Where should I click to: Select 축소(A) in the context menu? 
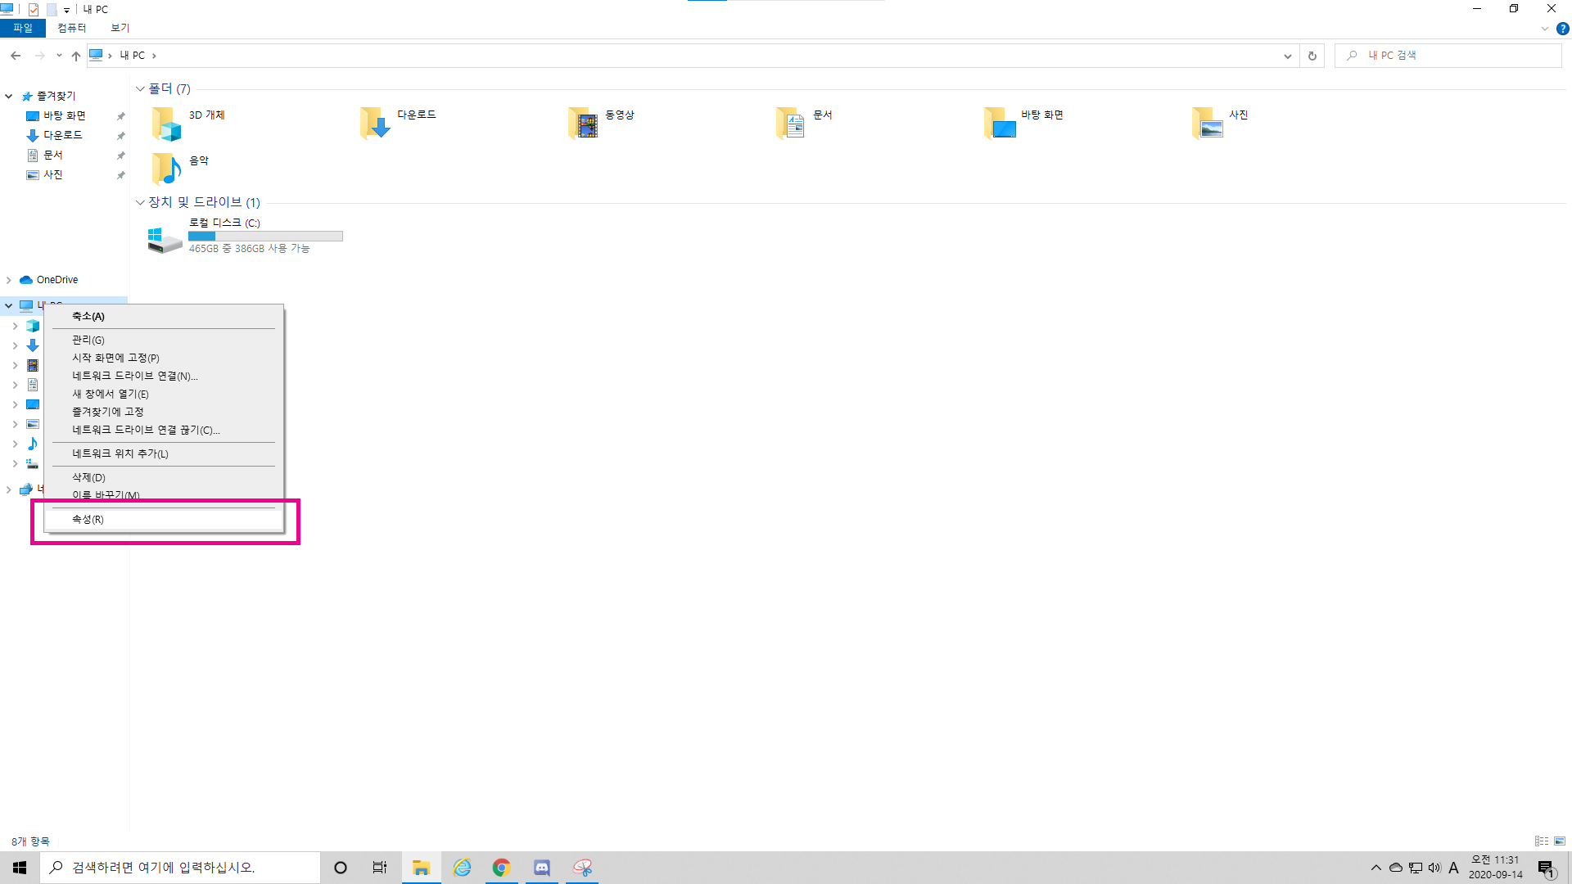(164, 317)
